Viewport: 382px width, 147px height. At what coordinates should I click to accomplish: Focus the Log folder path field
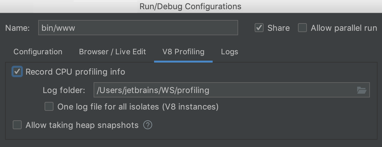tap(223, 90)
